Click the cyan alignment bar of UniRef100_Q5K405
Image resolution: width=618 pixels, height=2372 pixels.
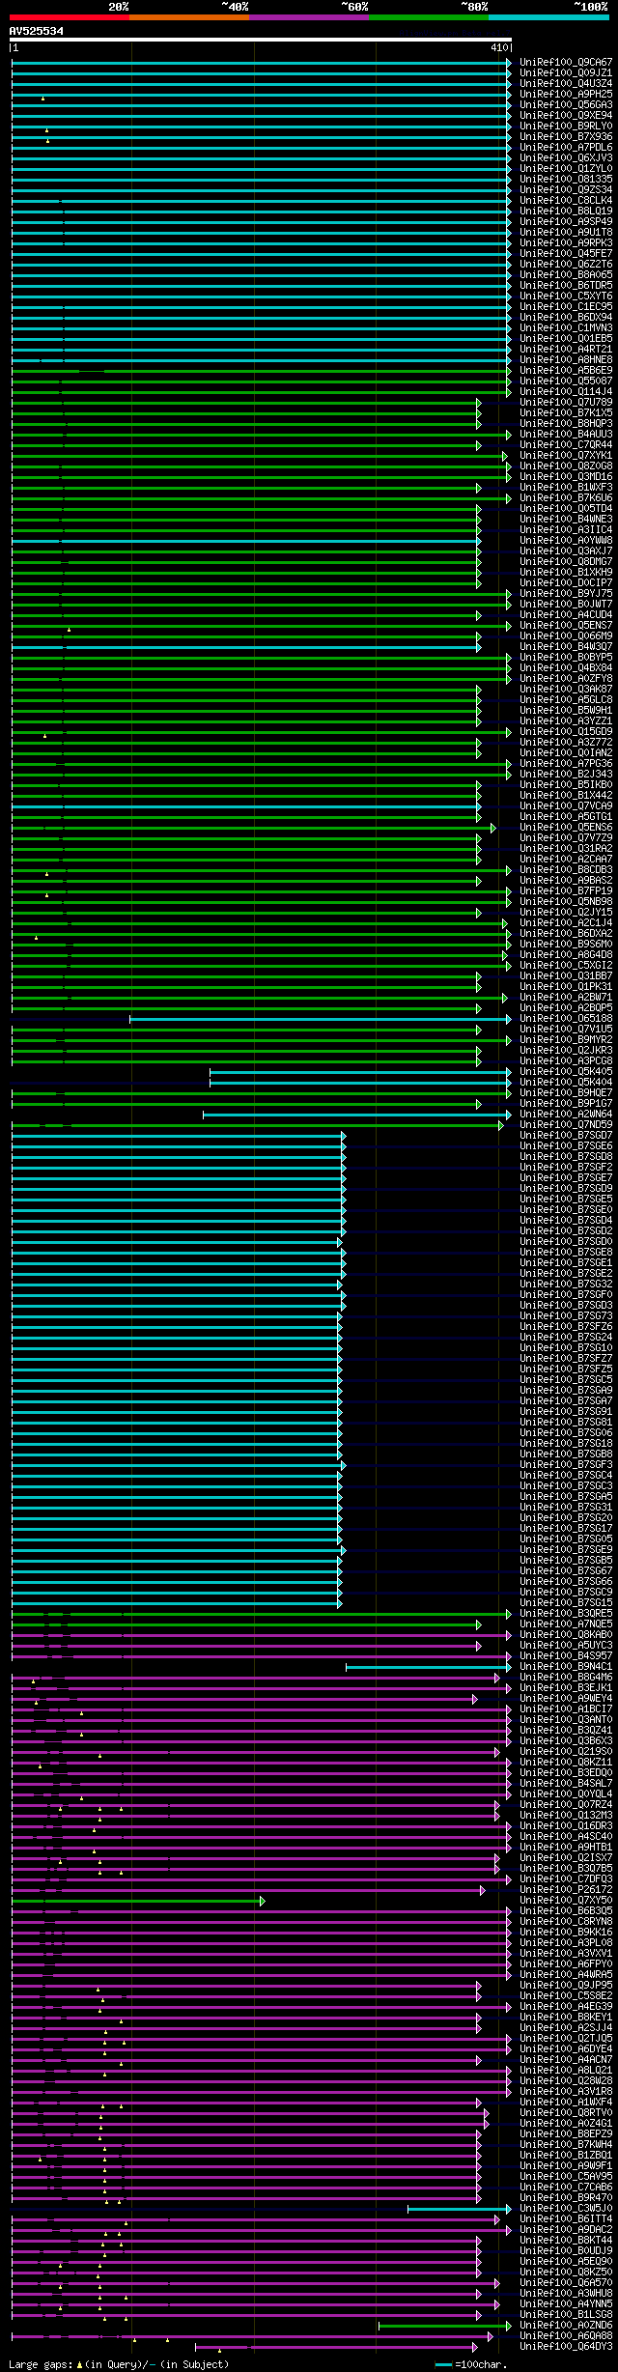(360, 1071)
